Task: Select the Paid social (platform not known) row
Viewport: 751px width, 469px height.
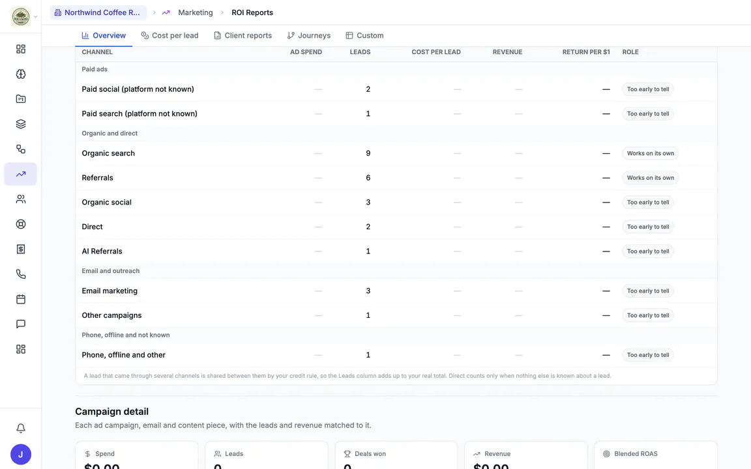Action: [x=396, y=89]
